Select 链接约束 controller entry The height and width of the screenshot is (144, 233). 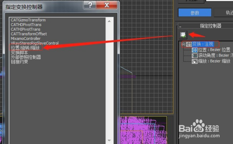[x=19, y=62]
